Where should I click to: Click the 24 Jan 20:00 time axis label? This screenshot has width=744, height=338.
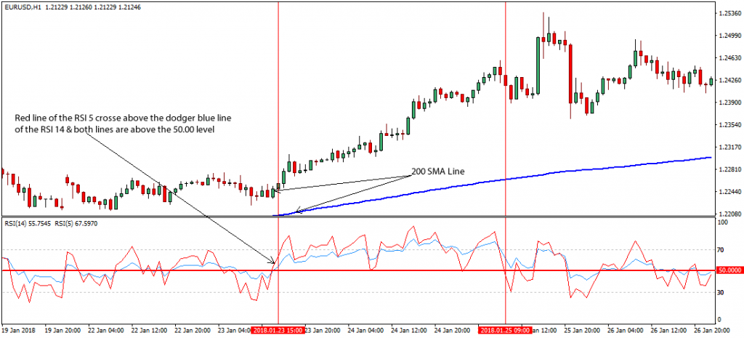(x=452, y=329)
